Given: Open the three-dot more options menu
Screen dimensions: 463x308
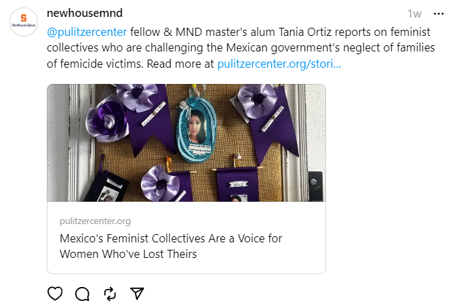Looking at the screenshot, I should (439, 14).
